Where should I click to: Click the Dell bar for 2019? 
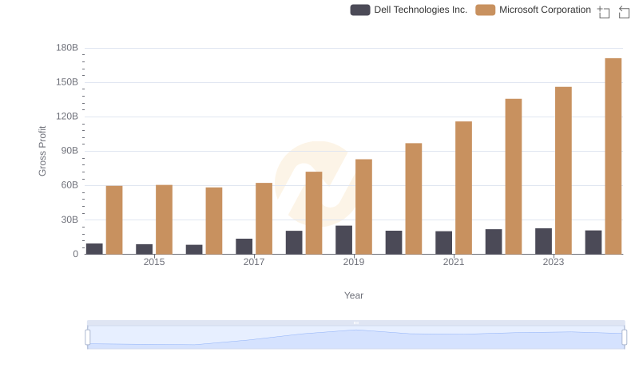(344, 240)
